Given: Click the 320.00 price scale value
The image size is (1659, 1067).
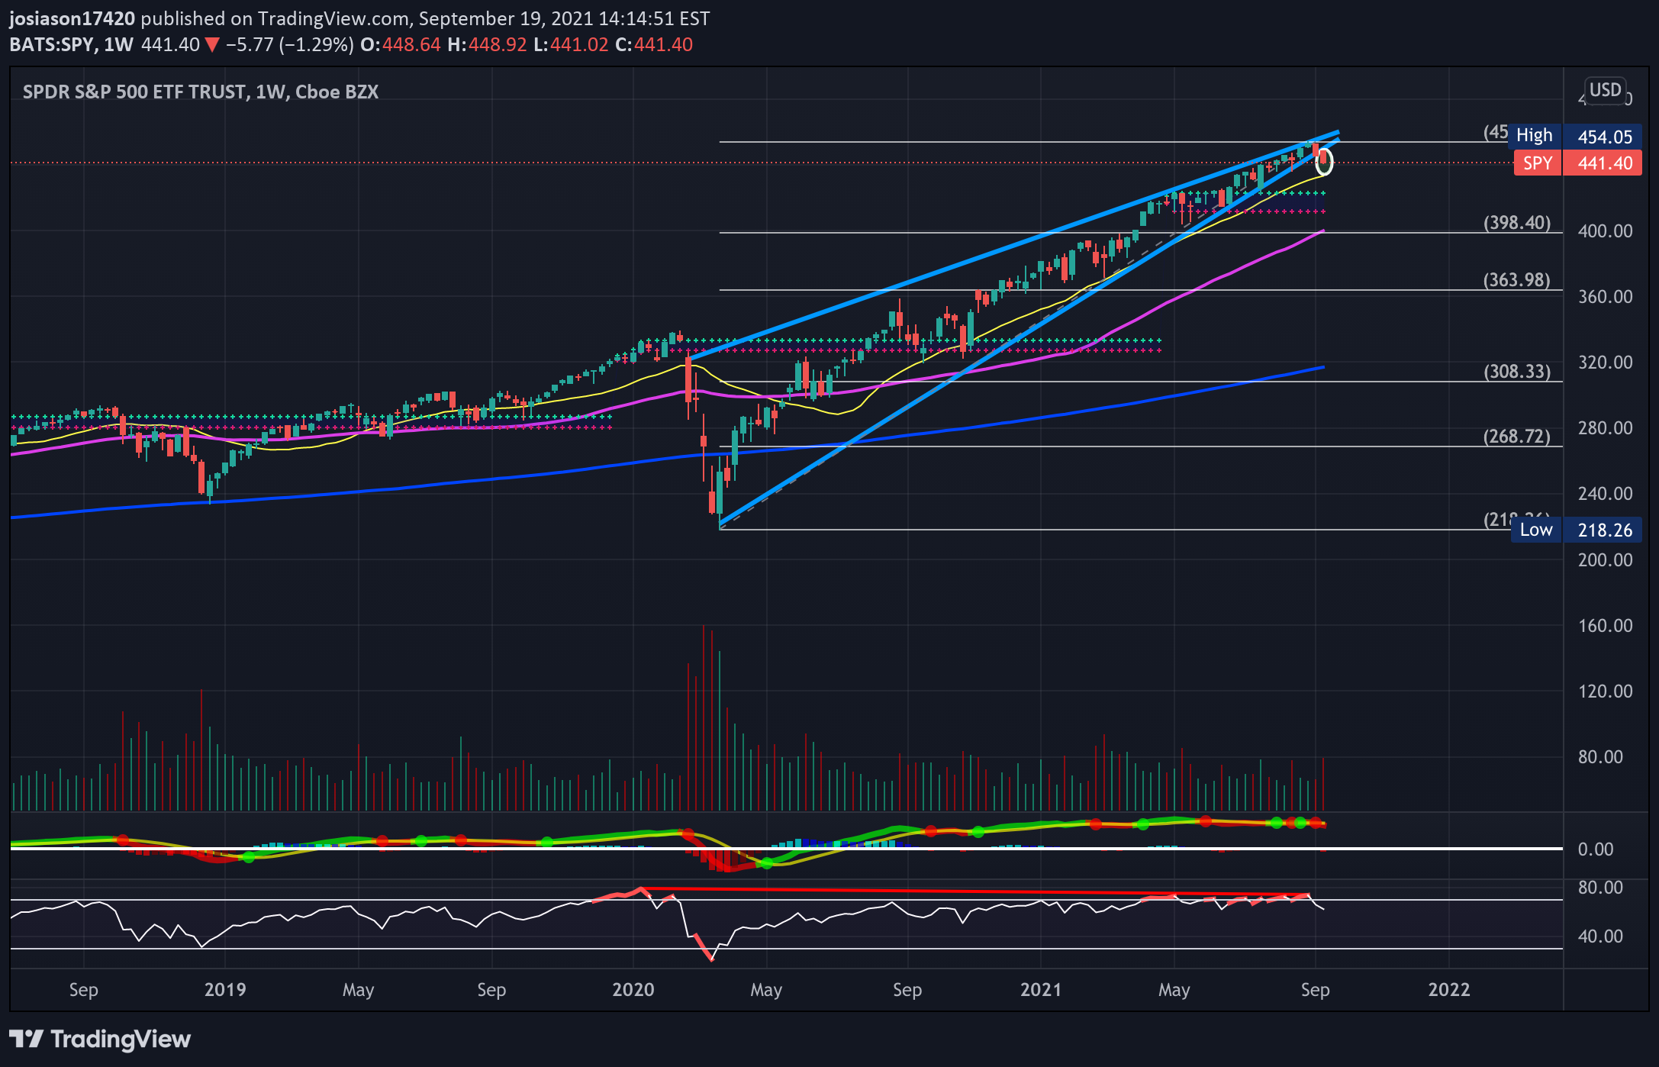Looking at the screenshot, I should [x=1605, y=362].
